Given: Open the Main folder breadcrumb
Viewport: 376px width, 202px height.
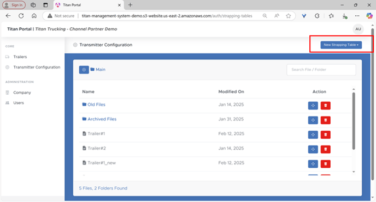Looking at the screenshot, I should (100, 70).
